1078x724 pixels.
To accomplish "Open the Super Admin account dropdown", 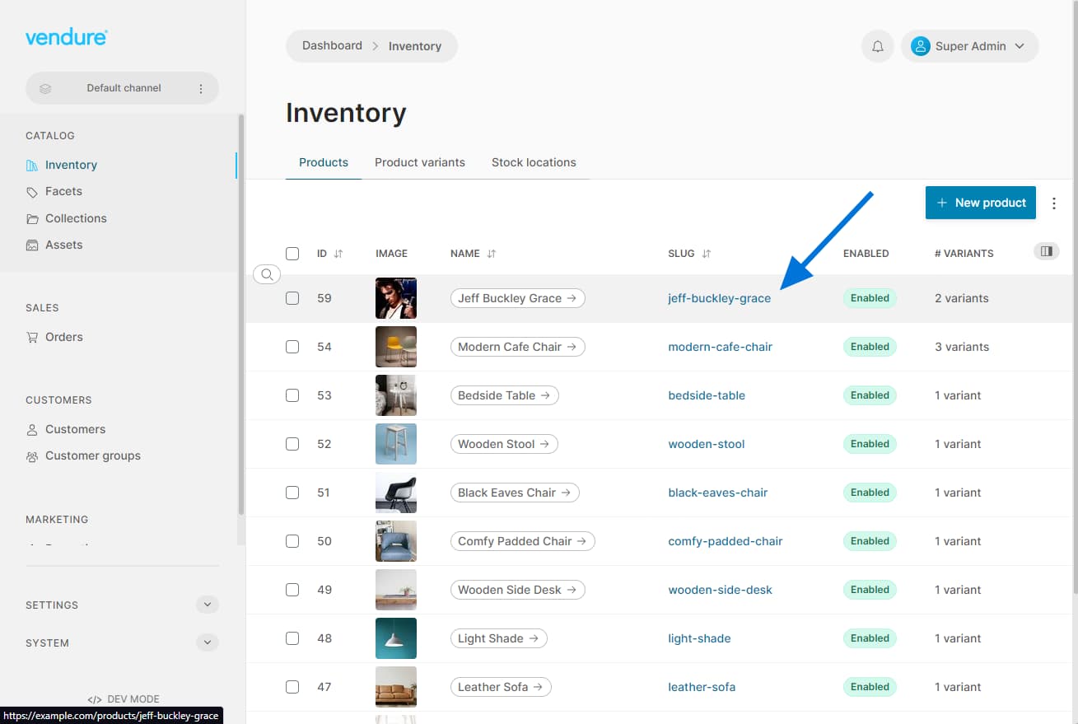I will pos(970,46).
